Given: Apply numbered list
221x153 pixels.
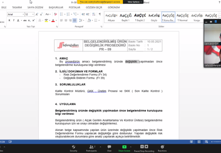Looking at the screenshot, I should pyautogui.click(x=68, y=14).
